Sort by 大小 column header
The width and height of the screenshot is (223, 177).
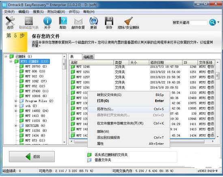point(139,63)
